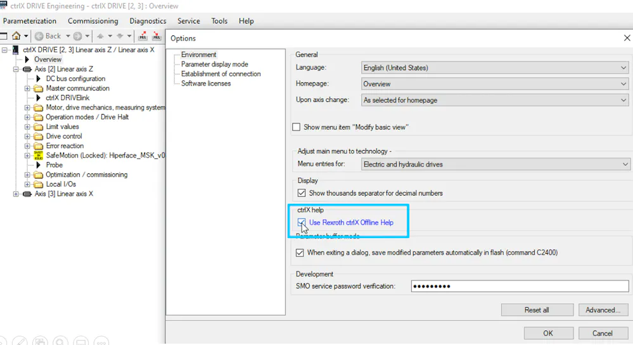Click the Master communication folder icon

(x=39, y=89)
